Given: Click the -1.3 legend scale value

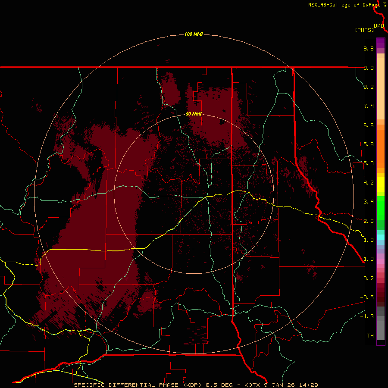Looking at the screenshot, I should tap(367, 316).
